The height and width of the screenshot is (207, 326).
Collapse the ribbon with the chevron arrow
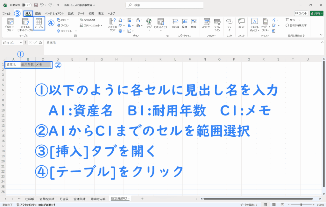click(x=321, y=35)
